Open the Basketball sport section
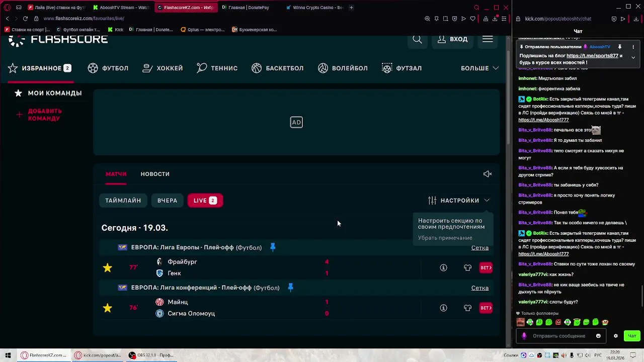This screenshot has height=362, width=644. pos(278,68)
